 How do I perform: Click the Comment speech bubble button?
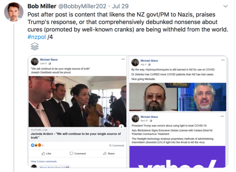pyautogui.click(x=77, y=154)
